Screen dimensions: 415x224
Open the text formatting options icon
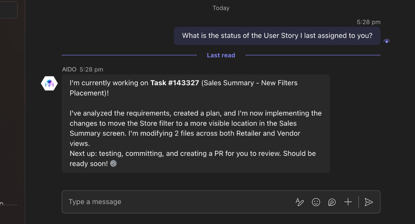point(299,202)
